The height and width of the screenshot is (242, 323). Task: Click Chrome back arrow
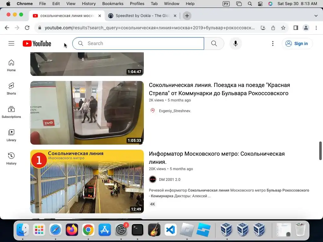coord(7,28)
